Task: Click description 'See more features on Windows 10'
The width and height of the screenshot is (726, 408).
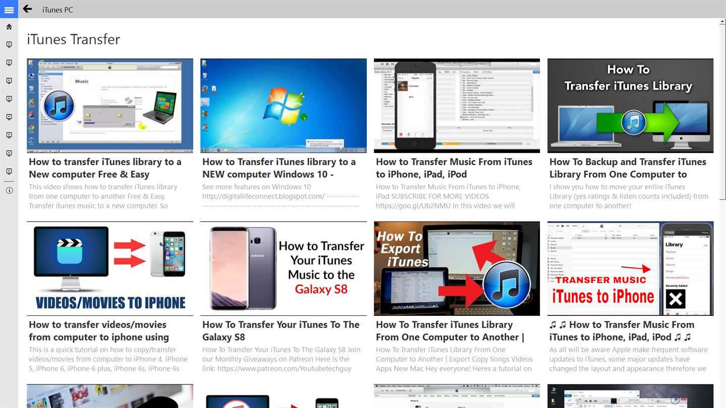Action: point(281,196)
